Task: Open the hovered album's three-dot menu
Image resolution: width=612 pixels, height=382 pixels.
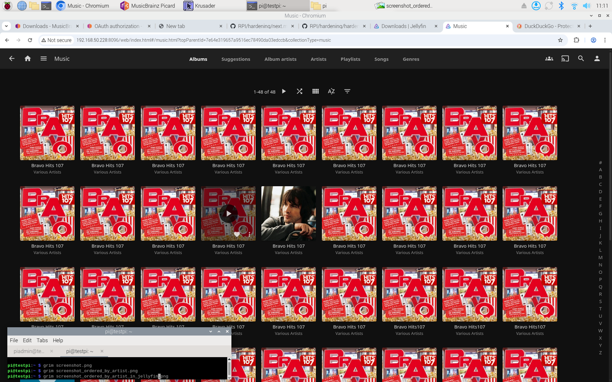Action: [250, 234]
